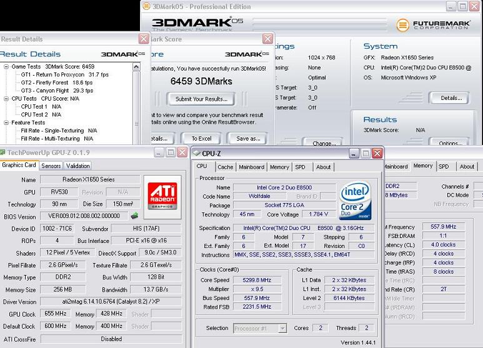Select GPU-Z Graphics Card tab

pyautogui.click(x=19, y=165)
